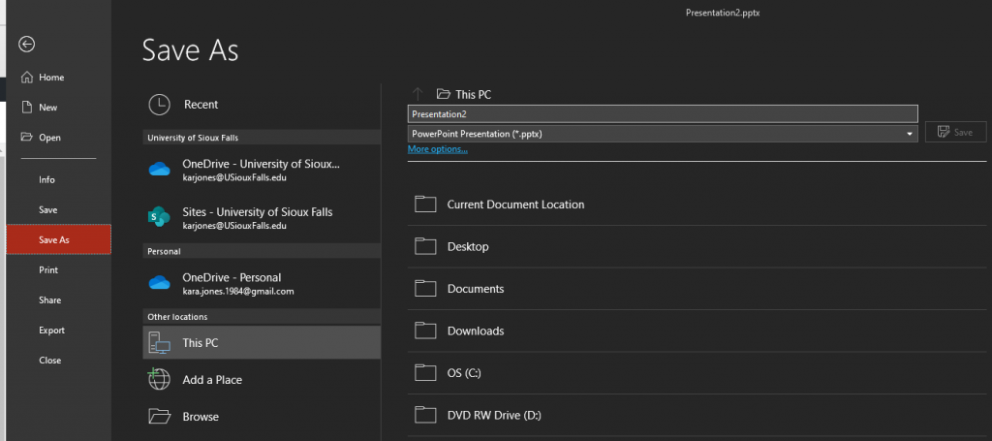The image size is (992, 441).
Task: Click the Recent clock icon
Action: [x=159, y=105]
